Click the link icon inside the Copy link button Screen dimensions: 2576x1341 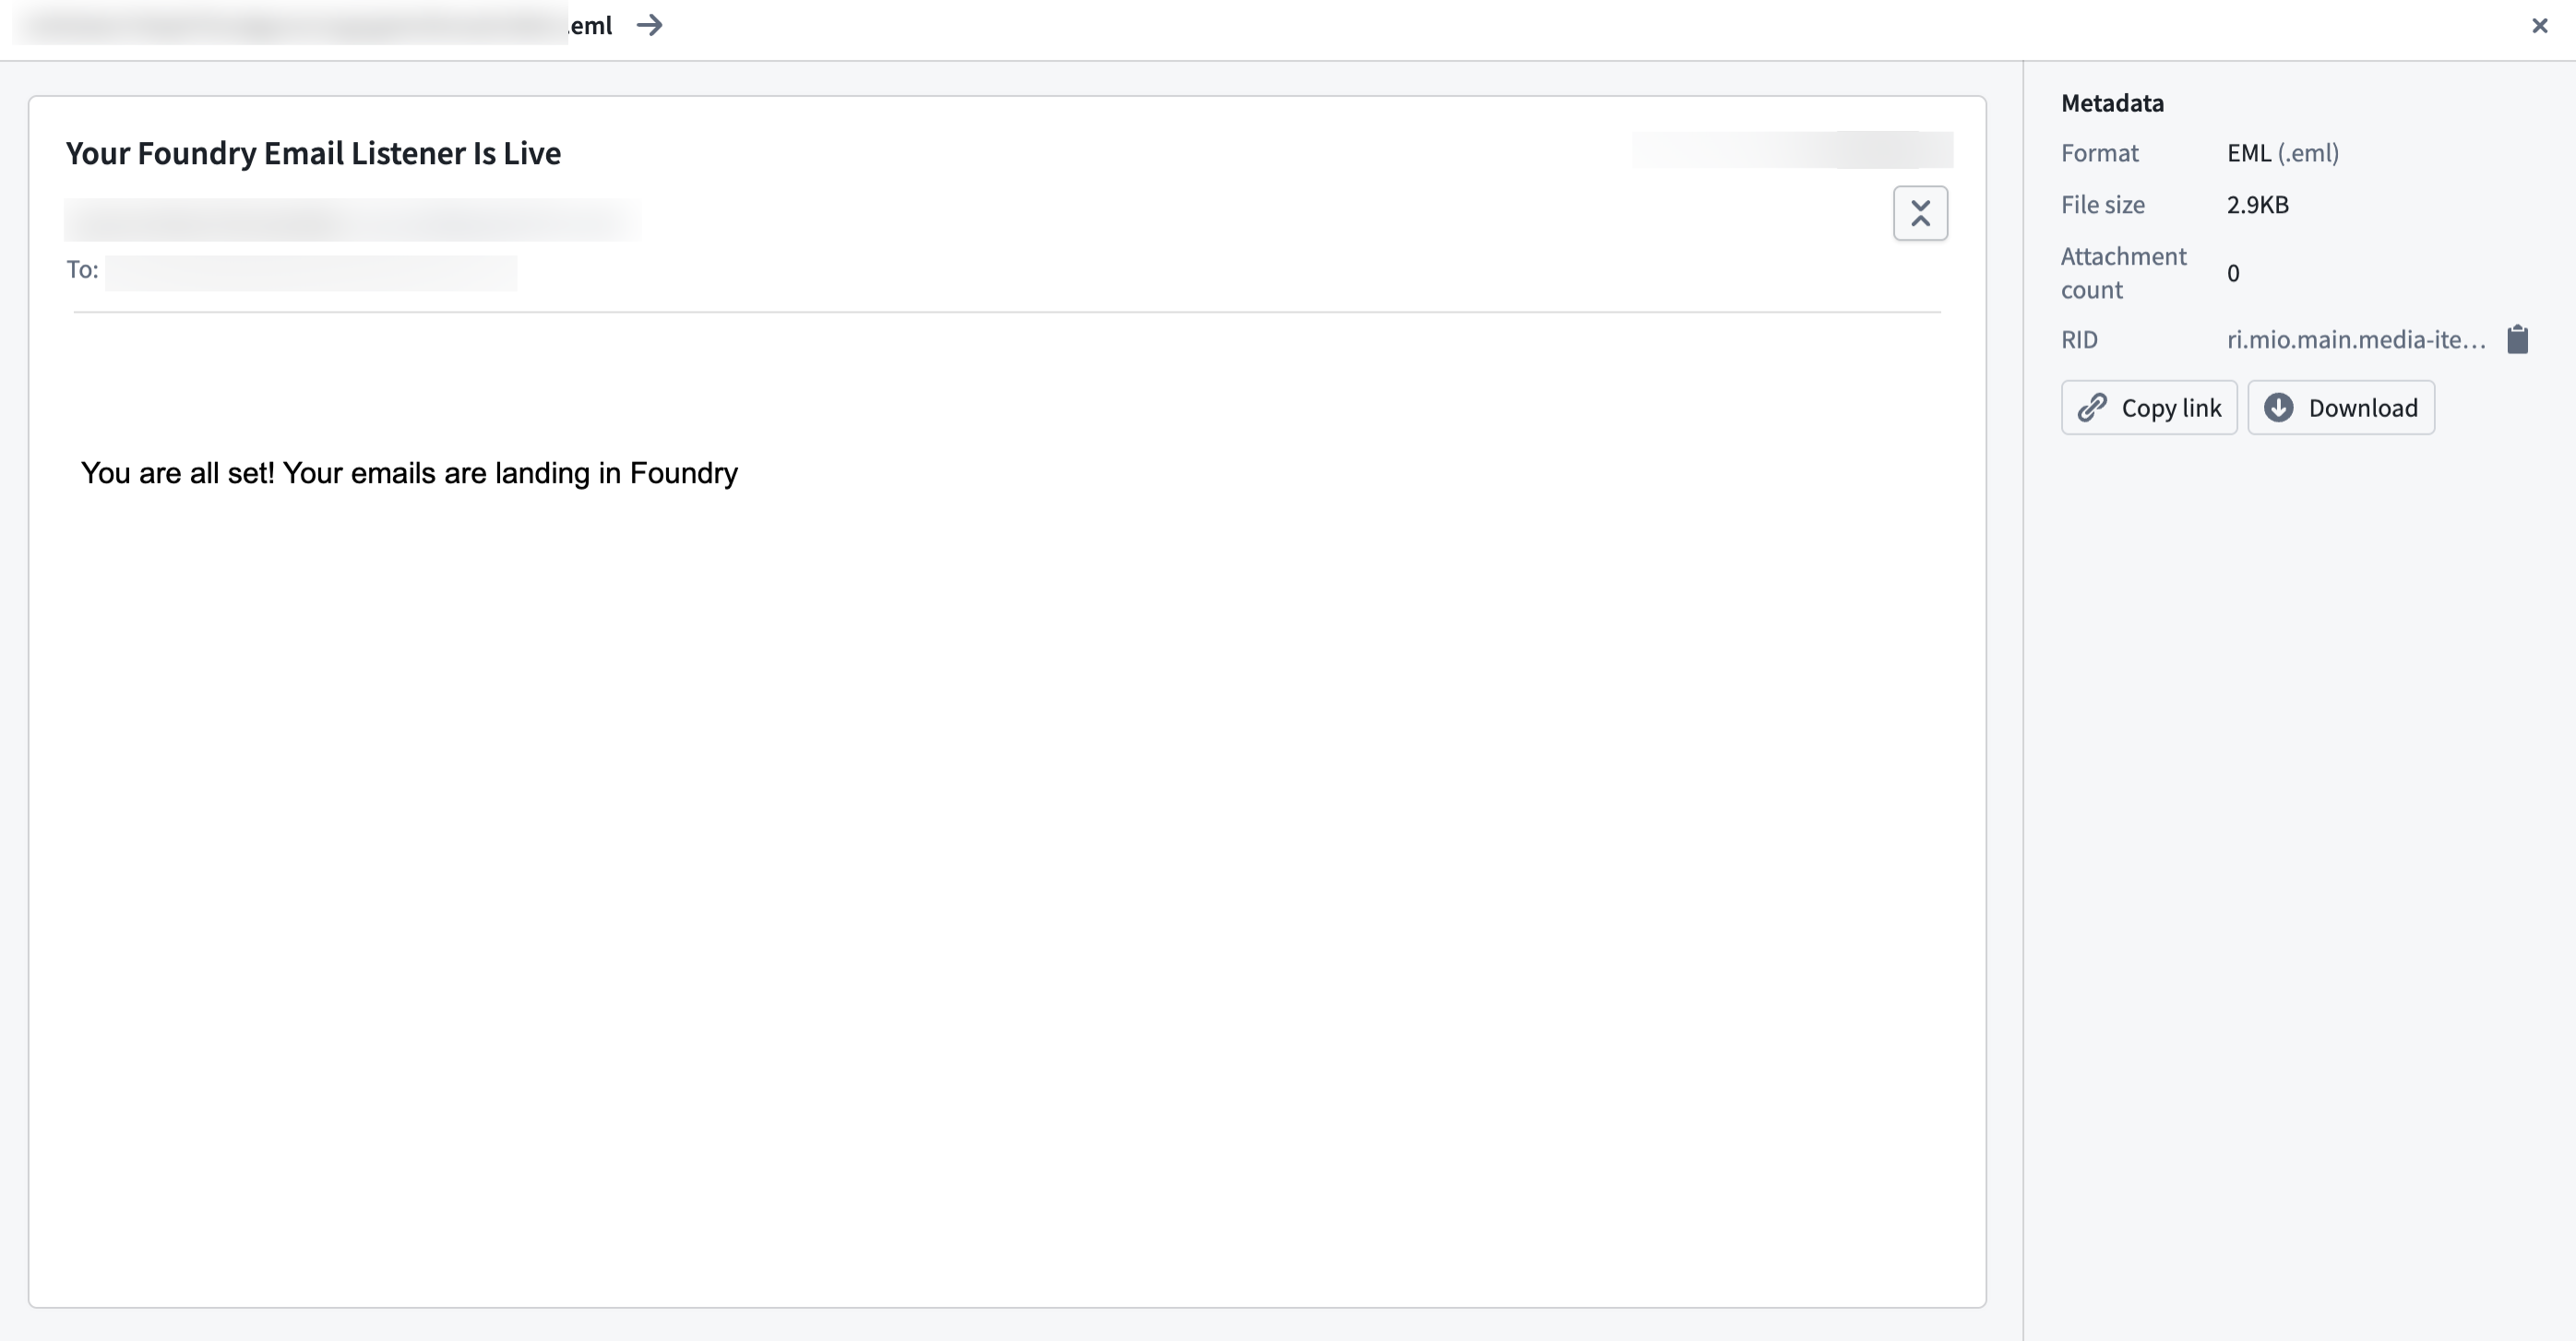pyautogui.click(x=2094, y=408)
